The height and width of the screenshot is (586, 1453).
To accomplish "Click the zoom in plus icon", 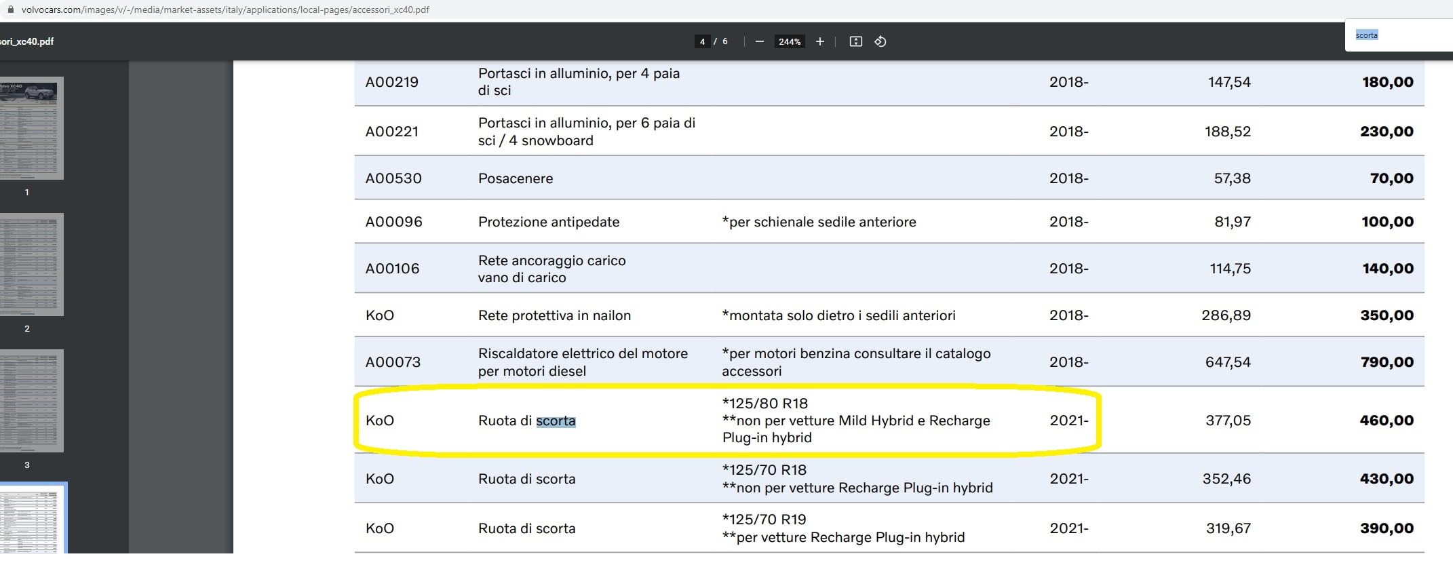I will pyautogui.click(x=819, y=41).
